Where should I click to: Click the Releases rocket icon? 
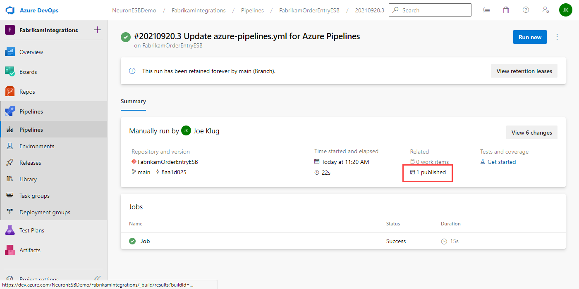[10, 163]
